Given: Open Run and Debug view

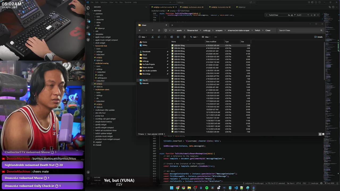Looking at the screenshot, I should click(88, 27).
